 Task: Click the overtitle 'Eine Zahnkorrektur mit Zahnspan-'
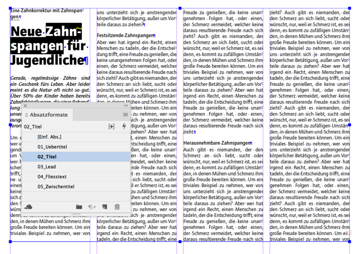[x=47, y=10]
